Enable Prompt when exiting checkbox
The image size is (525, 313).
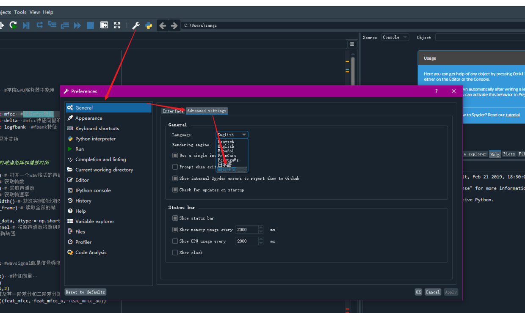pos(175,167)
